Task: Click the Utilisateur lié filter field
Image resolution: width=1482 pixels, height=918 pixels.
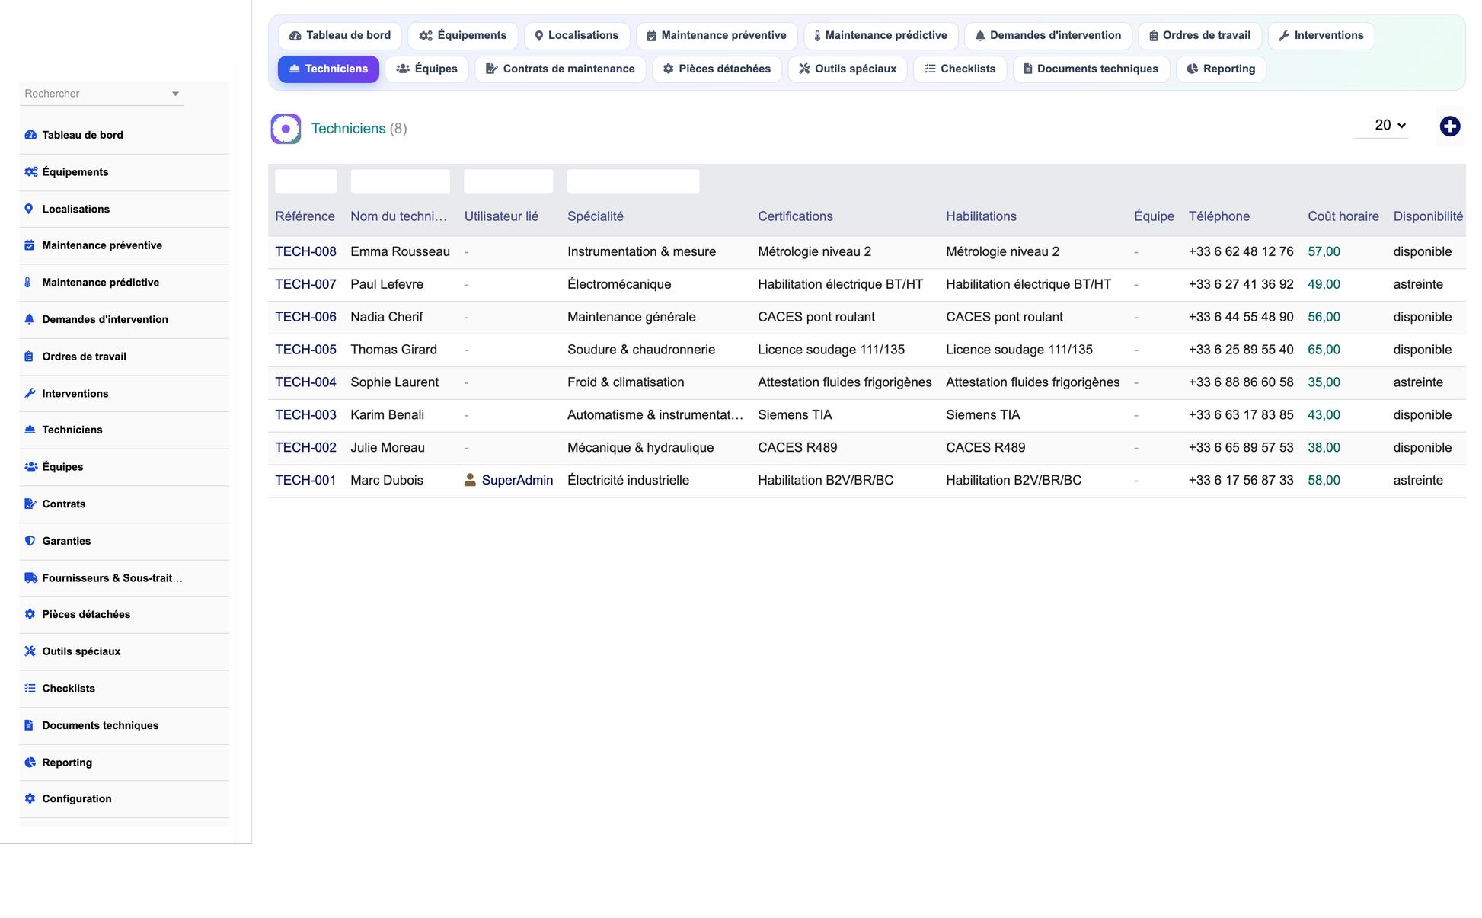Action: pos(508,181)
